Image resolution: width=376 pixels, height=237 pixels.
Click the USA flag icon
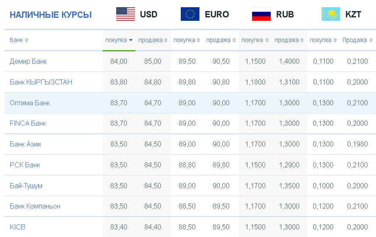pyautogui.click(x=126, y=14)
